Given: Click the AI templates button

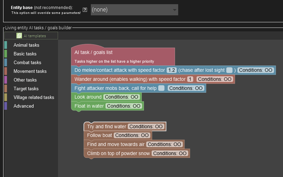Looking at the screenshot, I should pyautogui.click(x=31, y=36).
